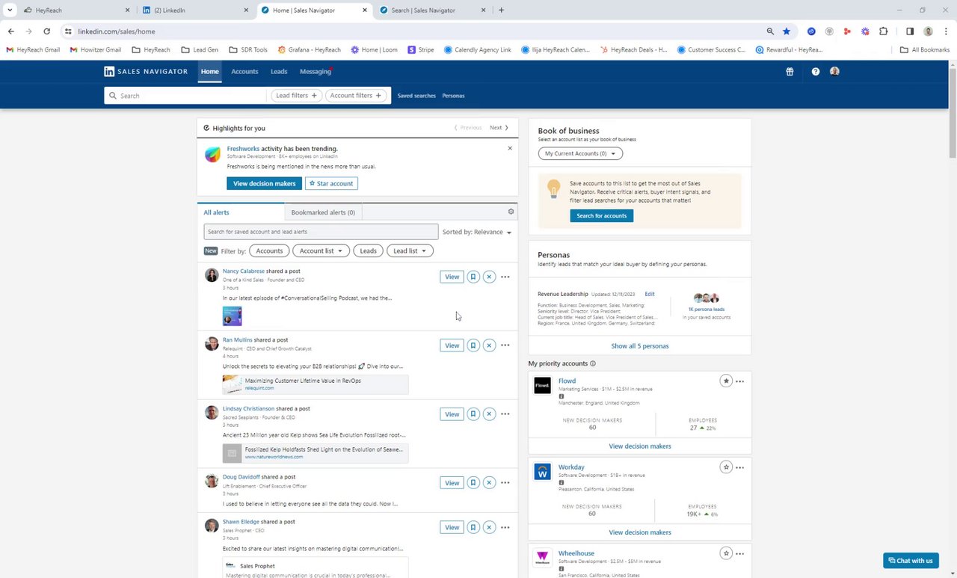Open more options for Shawn Elledge's alert
This screenshot has height=578, width=957.
[505, 527]
